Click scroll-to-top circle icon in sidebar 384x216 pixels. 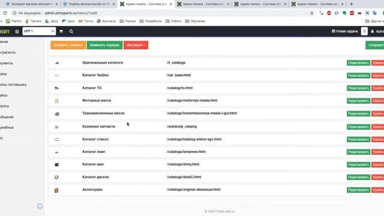point(40,206)
